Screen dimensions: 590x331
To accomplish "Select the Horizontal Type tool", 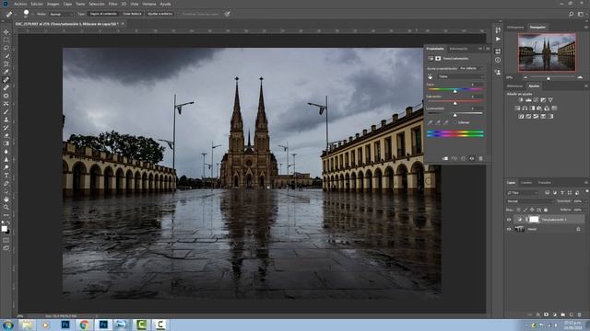I will 6,176.
